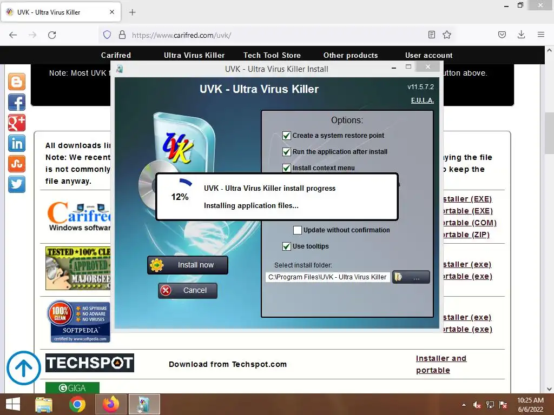Click the address bar URL carifred.com/uvk
This screenshot has height=415, width=554.
tap(182, 35)
